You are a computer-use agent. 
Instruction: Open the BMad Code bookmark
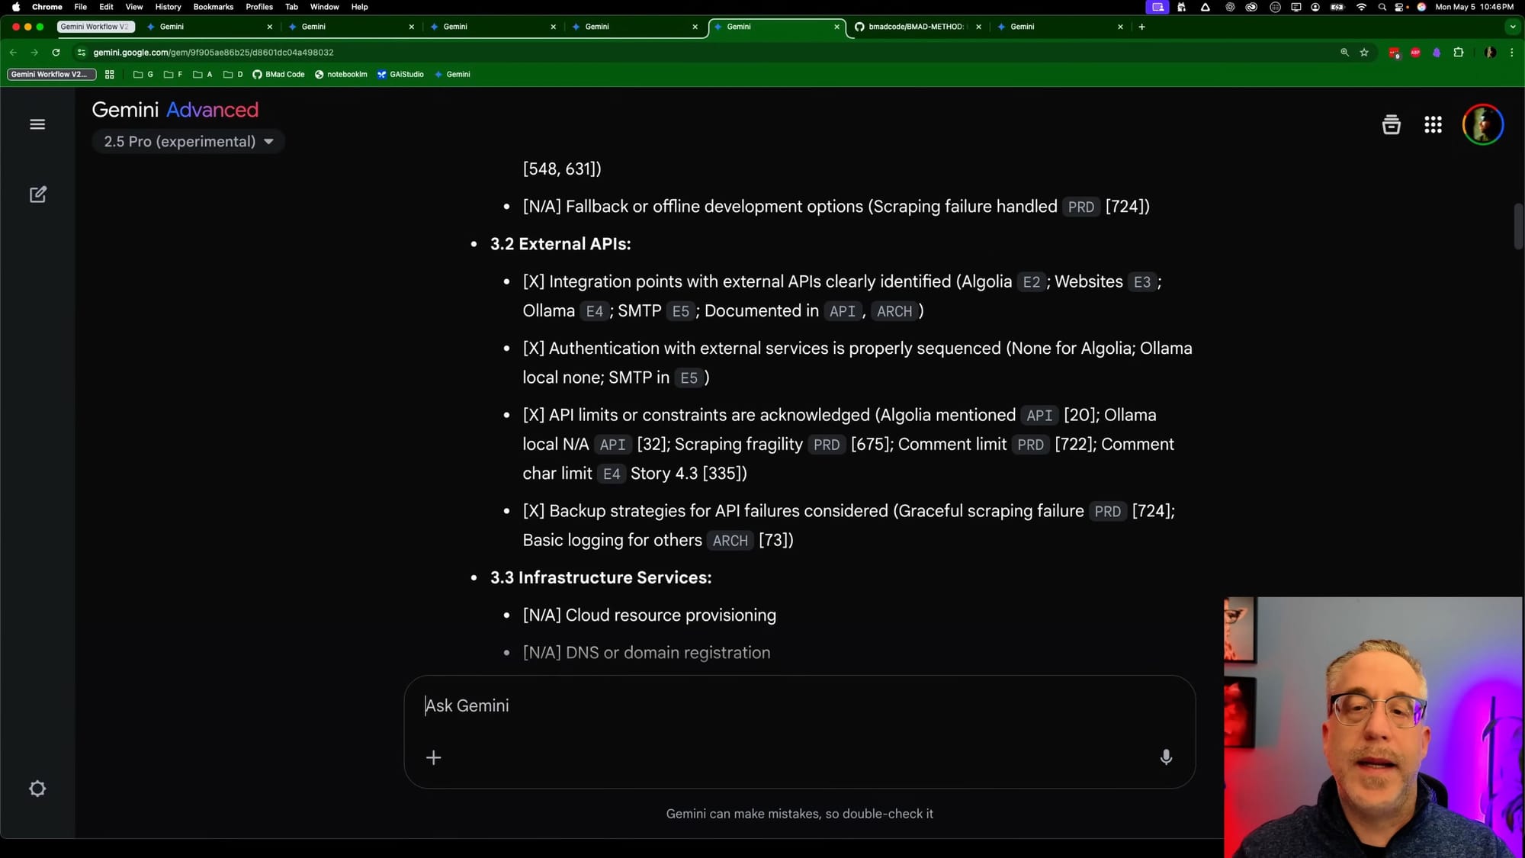278,75
